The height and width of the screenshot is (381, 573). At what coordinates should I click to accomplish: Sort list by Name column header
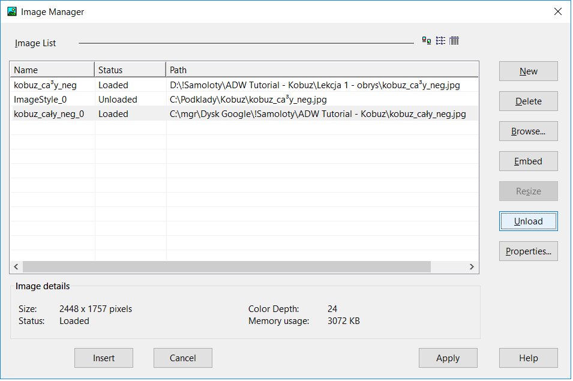52,70
